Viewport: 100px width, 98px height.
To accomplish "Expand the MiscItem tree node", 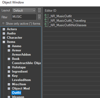I will click(x=9, y=84).
